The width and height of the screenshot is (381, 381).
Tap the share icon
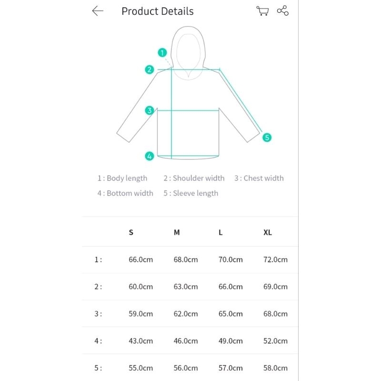(282, 10)
